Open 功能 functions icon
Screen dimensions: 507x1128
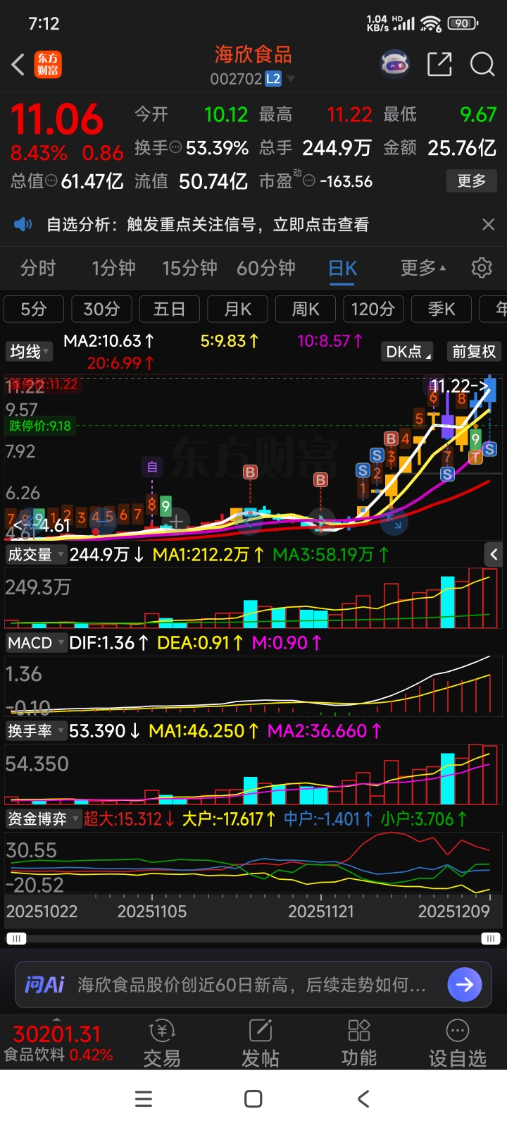click(359, 1043)
